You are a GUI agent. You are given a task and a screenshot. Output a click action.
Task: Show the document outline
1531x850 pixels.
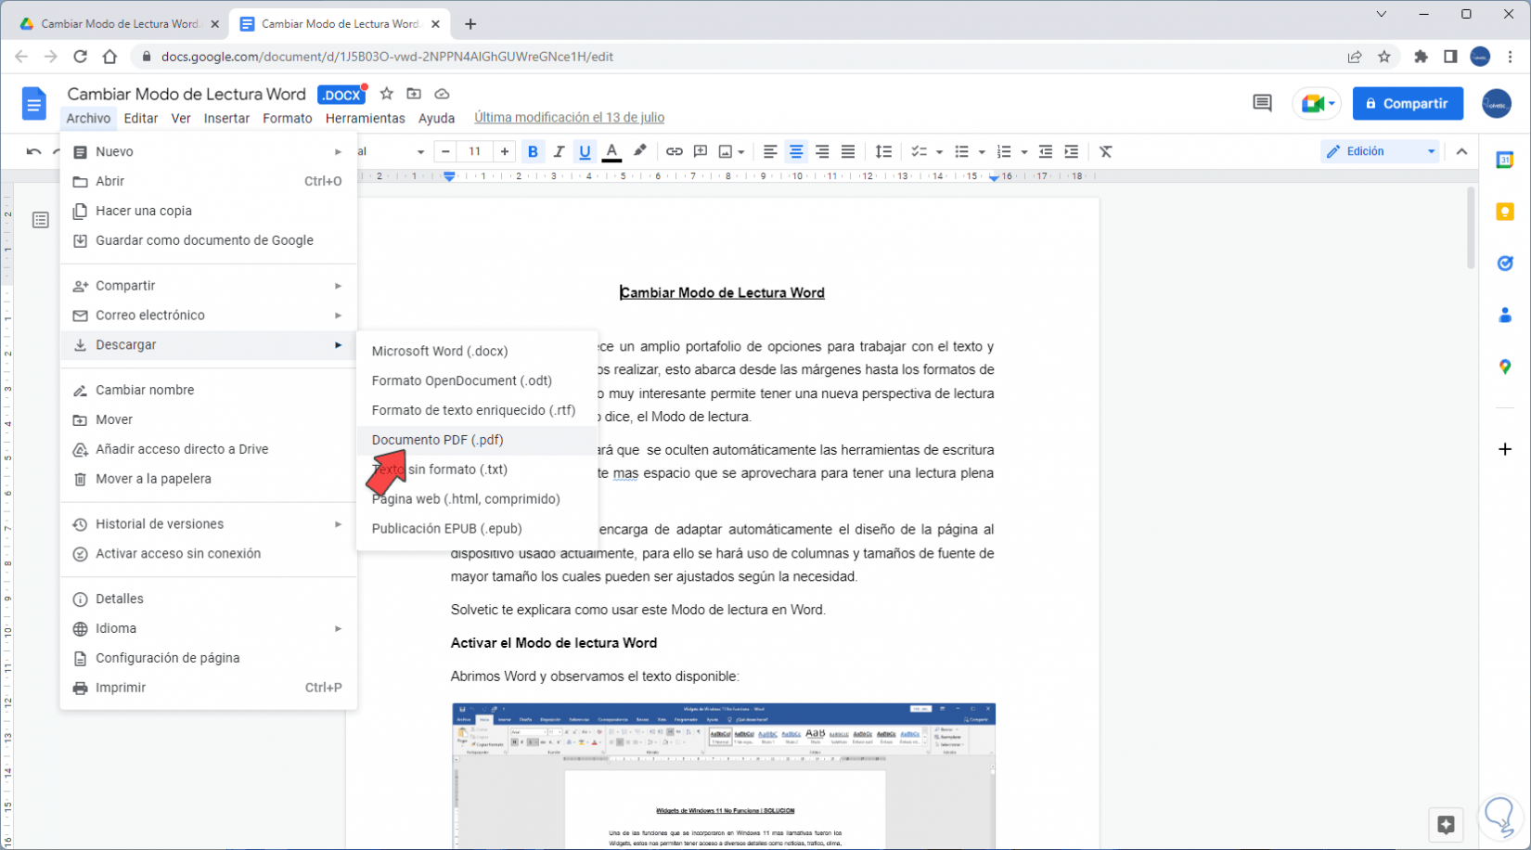(x=41, y=220)
